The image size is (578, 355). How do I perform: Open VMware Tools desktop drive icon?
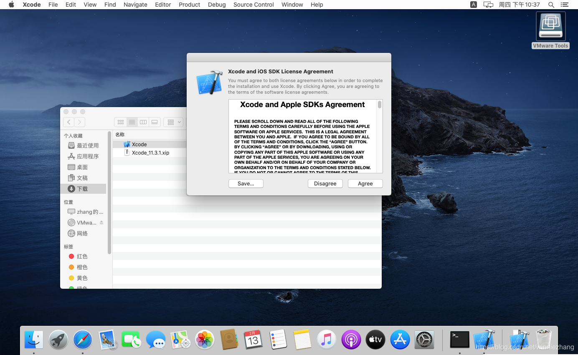[551, 30]
